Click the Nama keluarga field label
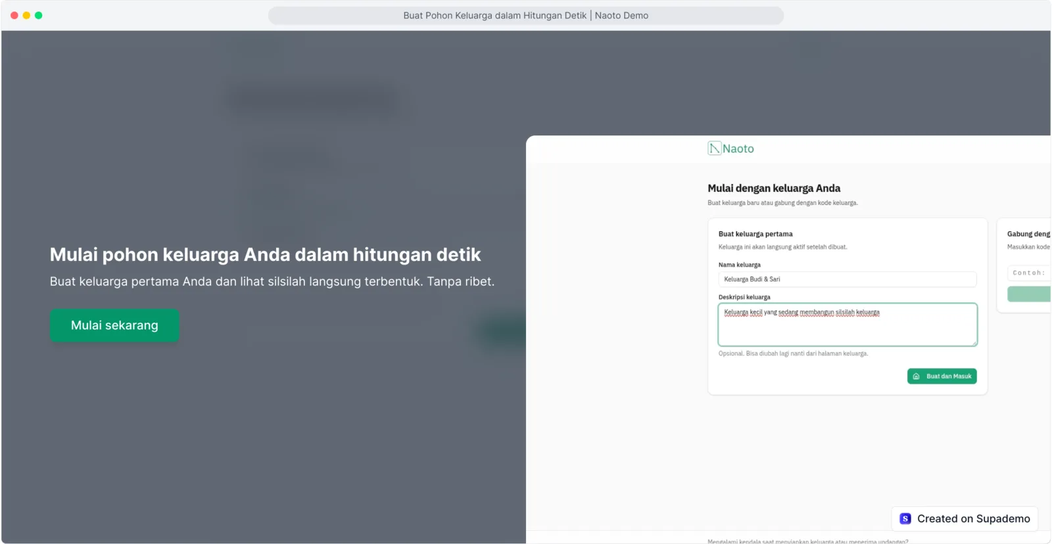This screenshot has width=1052, height=544. tap(739, 265)
